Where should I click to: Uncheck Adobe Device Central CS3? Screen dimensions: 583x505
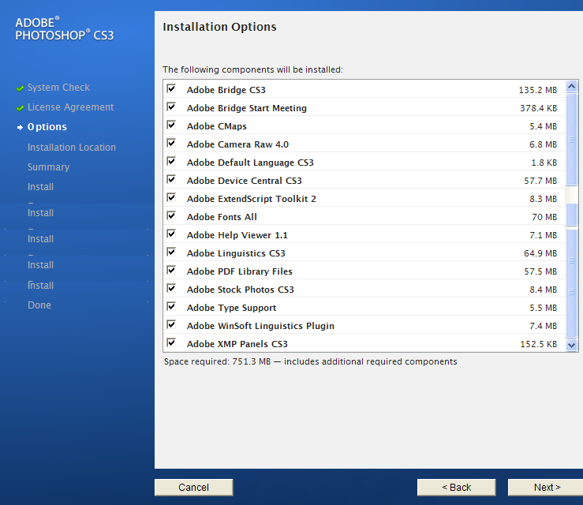(x=171, y=180)
